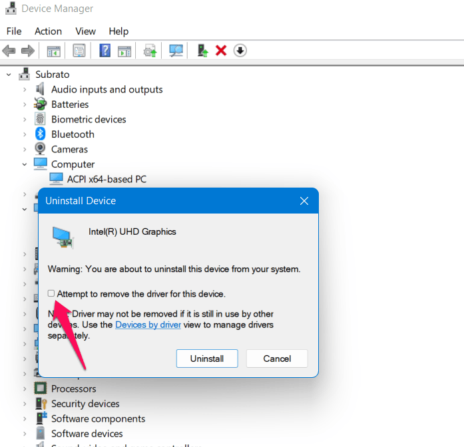Expand the Batteries category
This screenshot has width=464, height=447.
point(25,104)
